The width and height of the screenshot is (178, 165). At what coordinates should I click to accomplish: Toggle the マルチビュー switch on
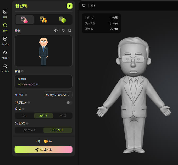point(69,103)
